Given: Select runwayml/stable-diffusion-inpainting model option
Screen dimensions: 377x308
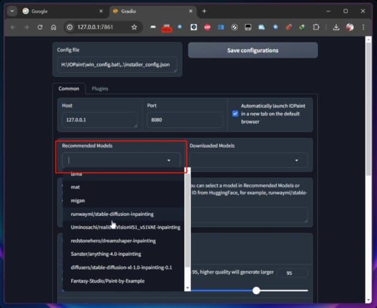Looking at the screenshot, I should click(x=112, y=214).
